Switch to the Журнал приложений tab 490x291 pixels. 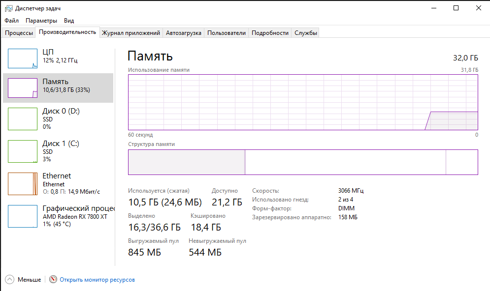(x=131, y=33)
